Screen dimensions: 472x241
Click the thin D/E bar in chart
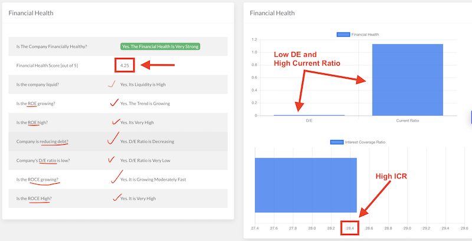309,115
